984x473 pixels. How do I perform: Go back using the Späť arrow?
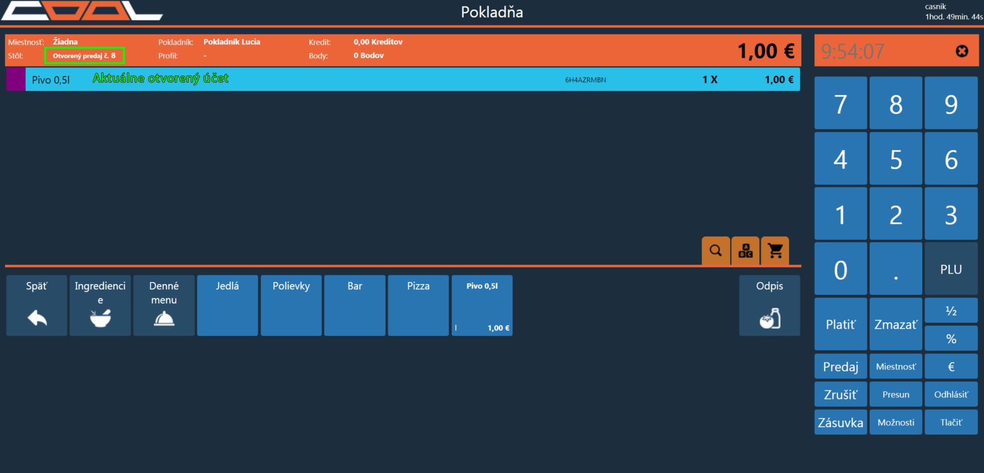37,306
